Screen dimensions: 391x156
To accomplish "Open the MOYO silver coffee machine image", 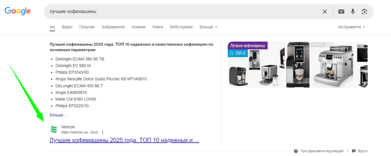I will tap(333, 65).
